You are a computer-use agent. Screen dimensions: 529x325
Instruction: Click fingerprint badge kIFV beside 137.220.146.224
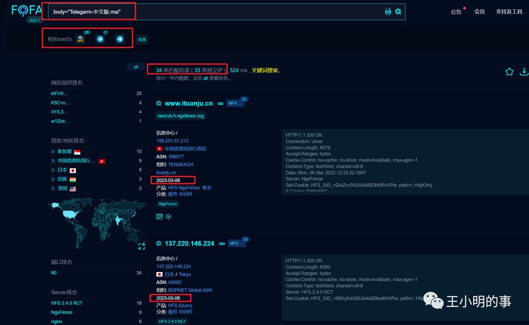coord(236,243)
